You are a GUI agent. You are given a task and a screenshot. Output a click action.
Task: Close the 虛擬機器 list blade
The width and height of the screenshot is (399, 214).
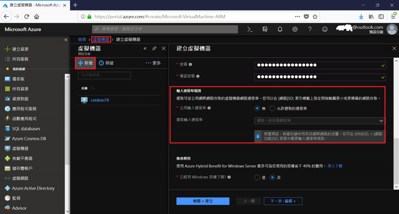164,49
